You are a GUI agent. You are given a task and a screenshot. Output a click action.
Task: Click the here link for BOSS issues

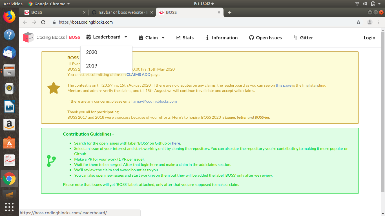pyautogui.click(x=176, y=143)
